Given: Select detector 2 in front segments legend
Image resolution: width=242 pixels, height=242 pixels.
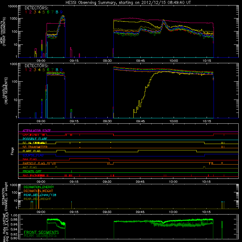Looking at the screenshot, I should pos(31,12).
